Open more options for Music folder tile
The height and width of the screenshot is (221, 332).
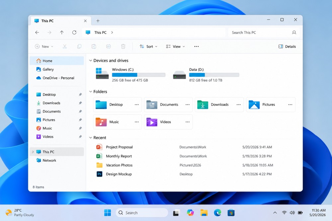point(137,122)
